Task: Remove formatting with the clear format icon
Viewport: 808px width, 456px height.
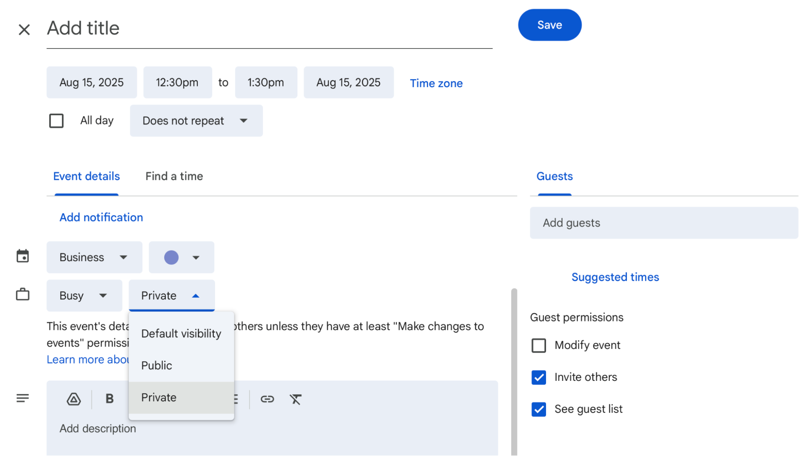Action: 295,399
